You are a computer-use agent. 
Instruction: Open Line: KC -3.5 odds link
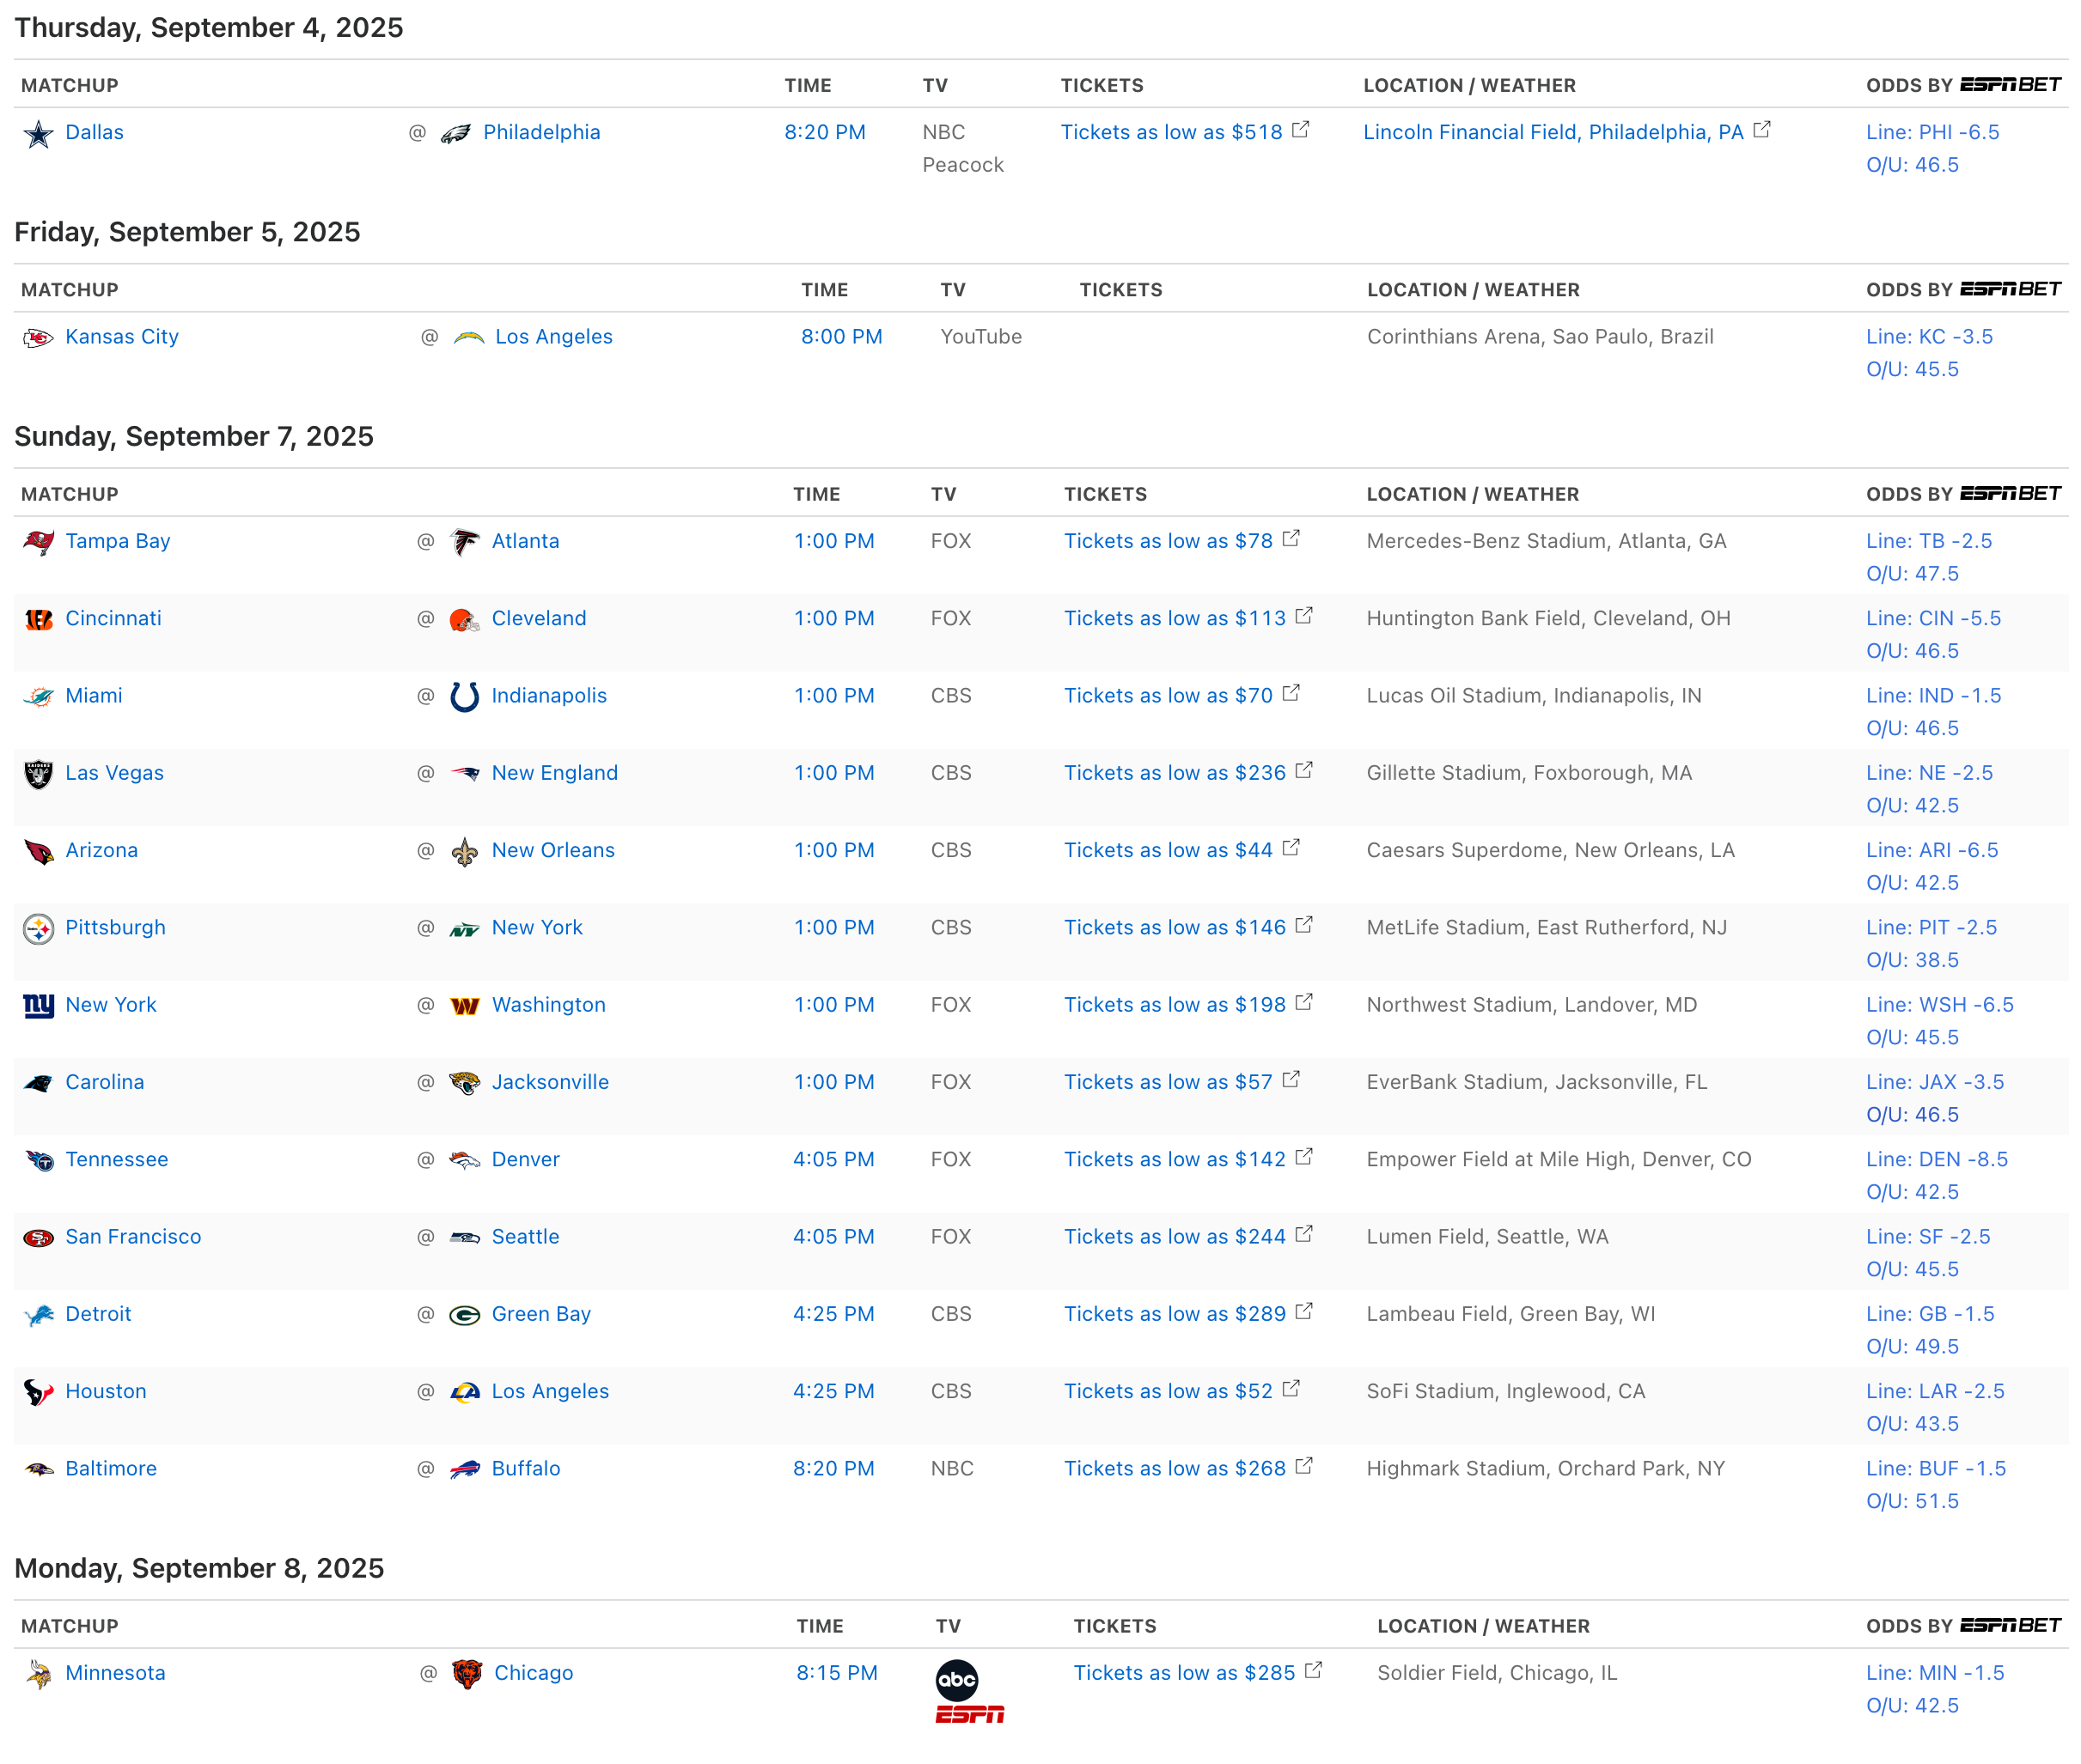pos(1929,337)
